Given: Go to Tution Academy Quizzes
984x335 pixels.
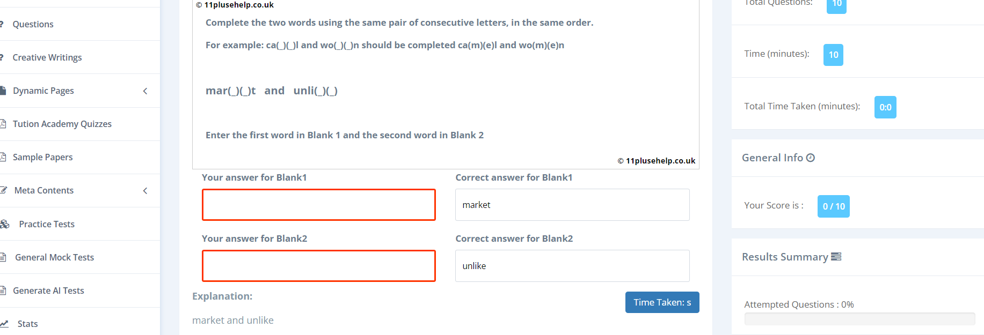Looking at the screenshot, I should pyautogui.click(x=62, y=124).
